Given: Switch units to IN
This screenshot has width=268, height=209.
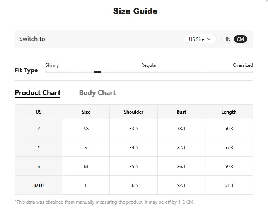Looking at the screenshot, I should click(228, 39).
